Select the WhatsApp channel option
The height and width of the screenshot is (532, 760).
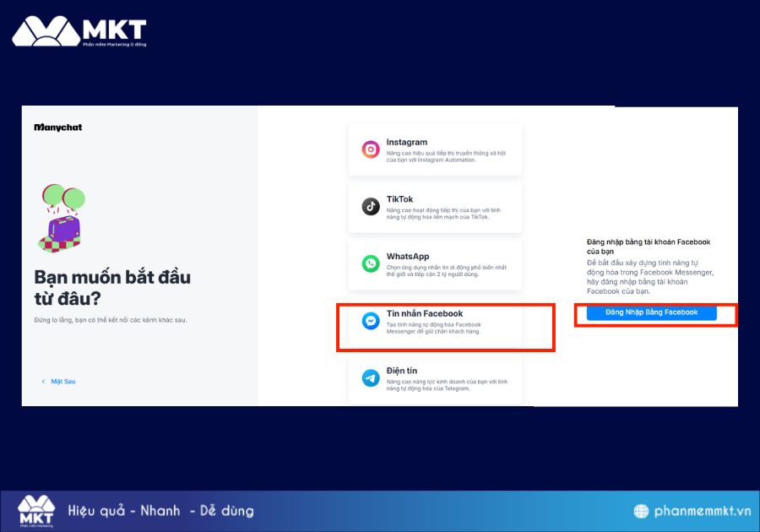click(x=435, y=263)
